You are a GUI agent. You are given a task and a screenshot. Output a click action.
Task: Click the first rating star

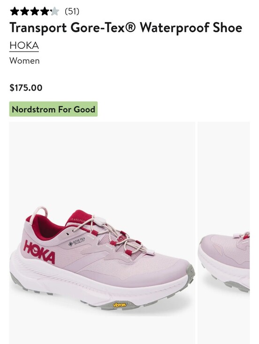pyautogui.click(x=15, y=11)
